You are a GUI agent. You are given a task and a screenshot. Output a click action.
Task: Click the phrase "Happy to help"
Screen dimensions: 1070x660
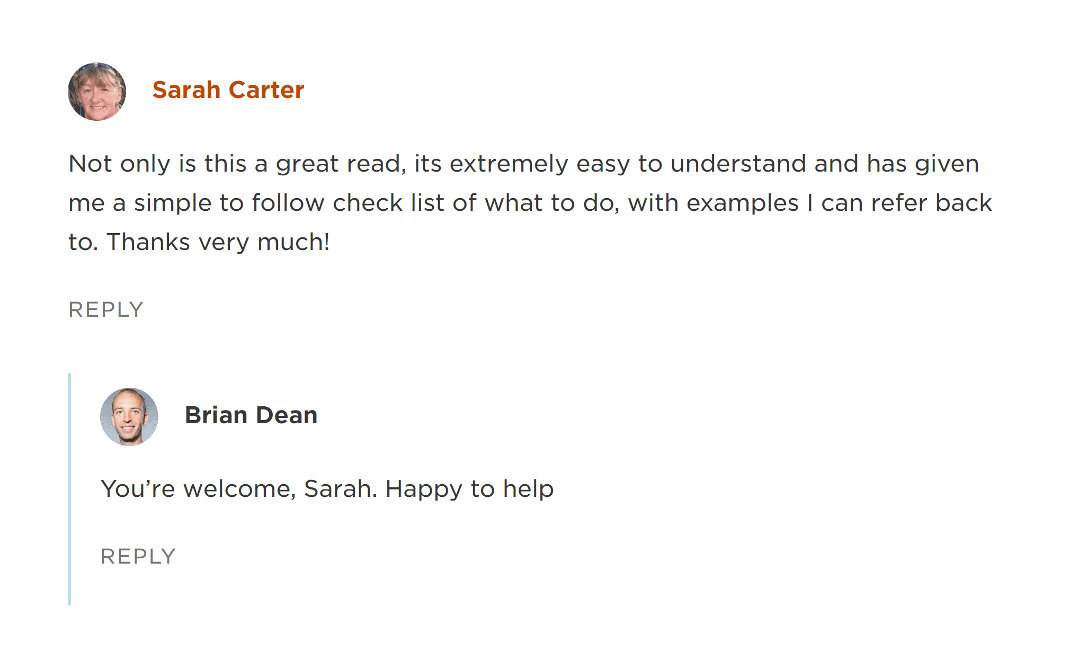(469, 489)
